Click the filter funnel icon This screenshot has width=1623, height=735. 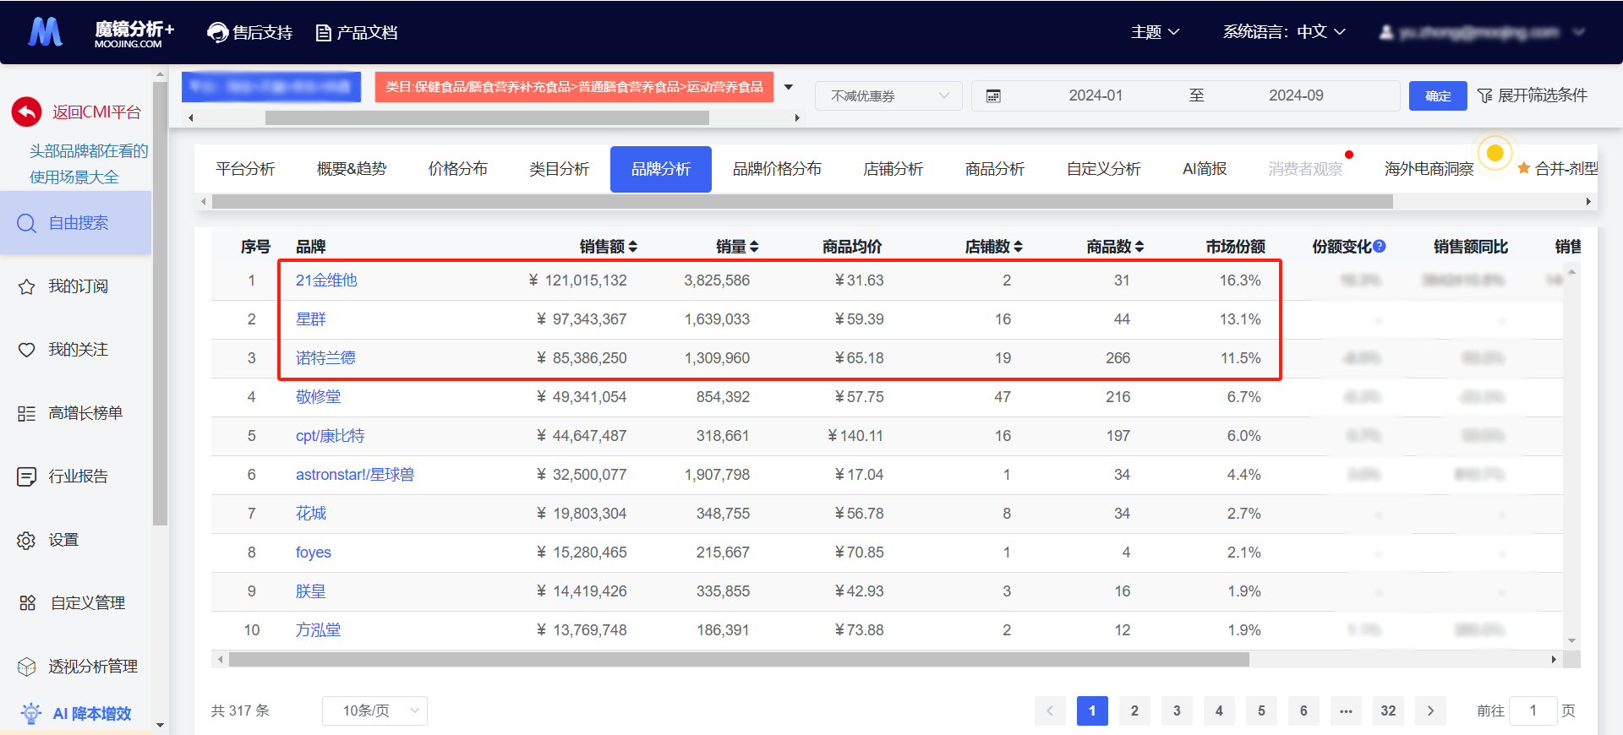[1484, 95]
